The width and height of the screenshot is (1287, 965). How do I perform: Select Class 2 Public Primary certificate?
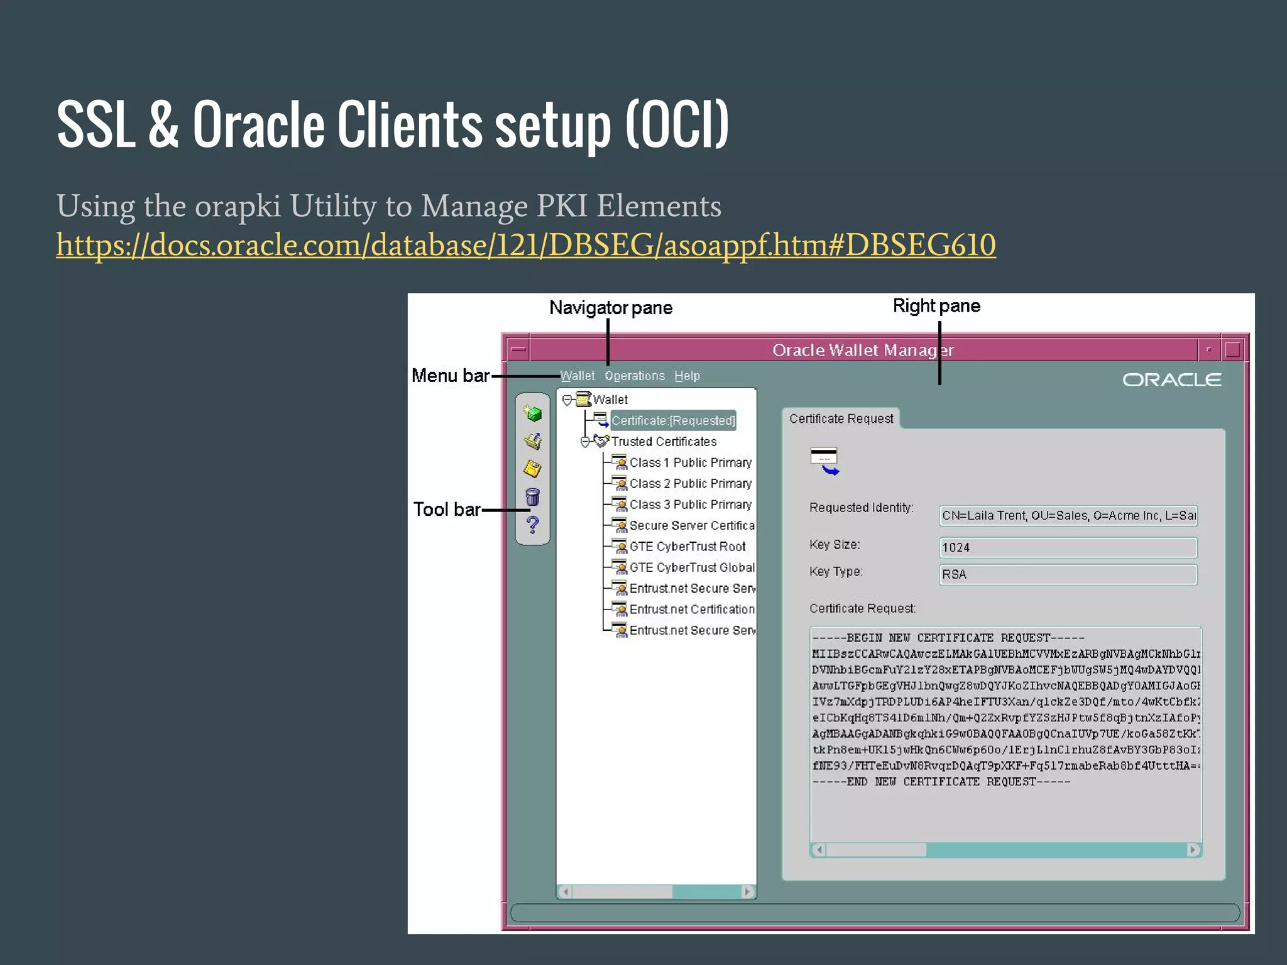coord(691,484)
